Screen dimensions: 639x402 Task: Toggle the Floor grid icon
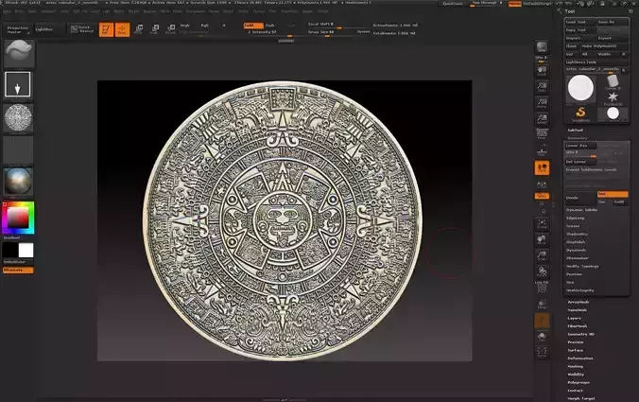(542, 151)
